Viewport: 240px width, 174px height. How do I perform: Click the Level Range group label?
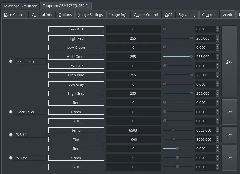coord(31,61)
